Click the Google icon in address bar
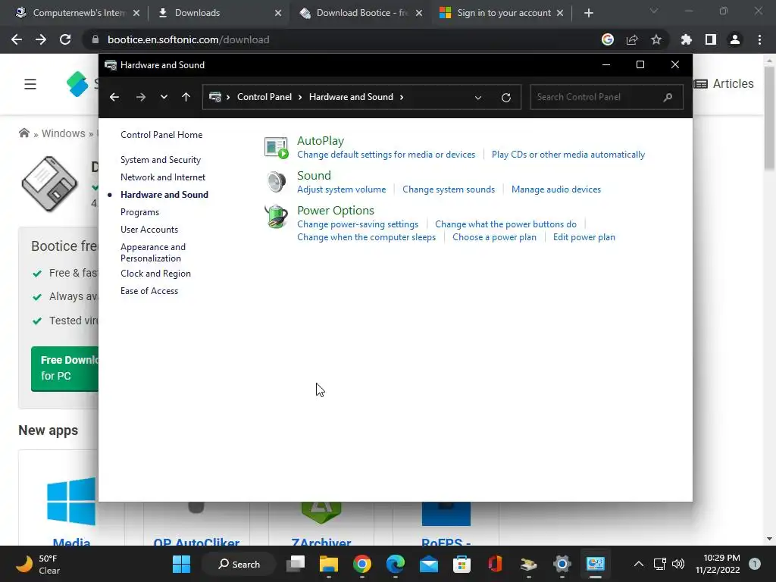Image resolution: width=776 pixels, height=582 pixels. tap(608, 39)
